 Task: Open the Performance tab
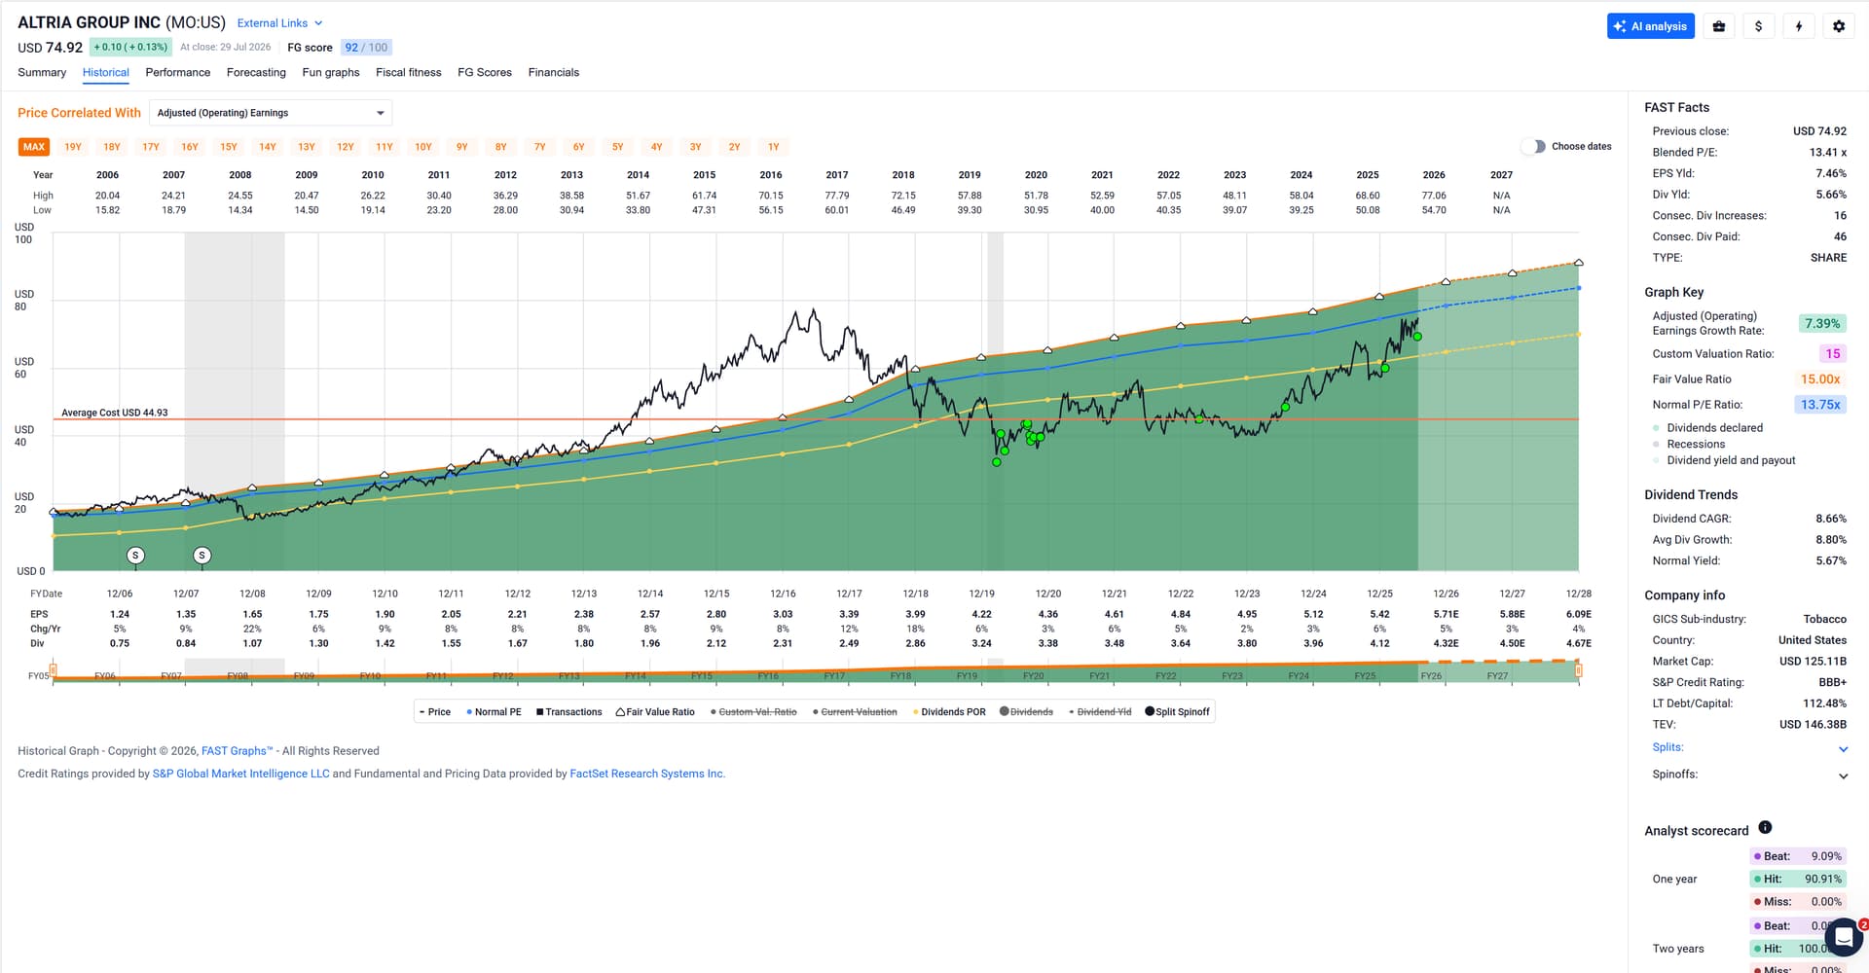point(178,73)
